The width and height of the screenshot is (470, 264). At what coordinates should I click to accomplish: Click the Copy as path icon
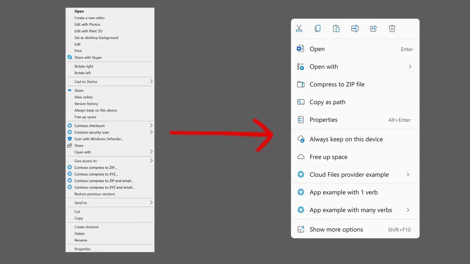300,102
